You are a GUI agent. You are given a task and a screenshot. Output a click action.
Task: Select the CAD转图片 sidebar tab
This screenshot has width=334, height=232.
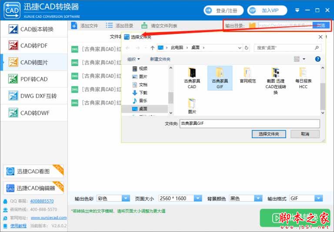tap(34, 63)
